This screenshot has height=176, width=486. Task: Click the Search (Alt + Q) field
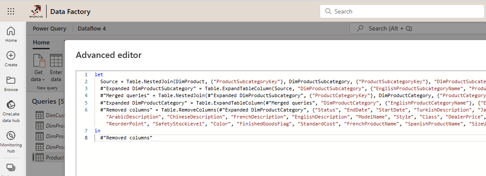pos(417,28)
